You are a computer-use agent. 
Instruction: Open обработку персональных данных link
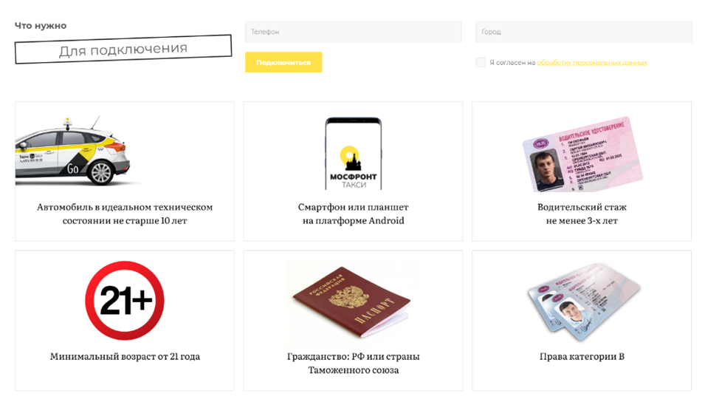592,62
